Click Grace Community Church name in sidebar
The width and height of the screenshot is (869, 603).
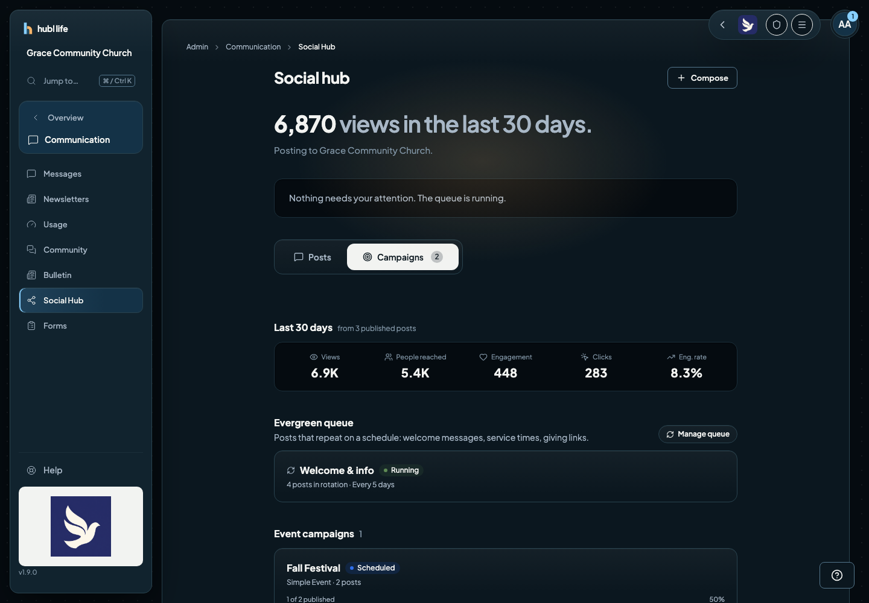pos(79,53)
